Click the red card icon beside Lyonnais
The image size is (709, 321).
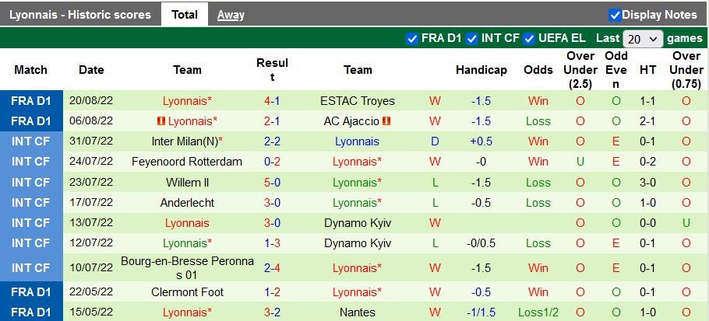pyautogui.click(x=161, y=121)
